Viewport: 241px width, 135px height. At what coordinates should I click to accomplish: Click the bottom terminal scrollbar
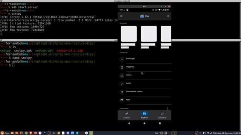pyautogui.click(x=240, y=86)
